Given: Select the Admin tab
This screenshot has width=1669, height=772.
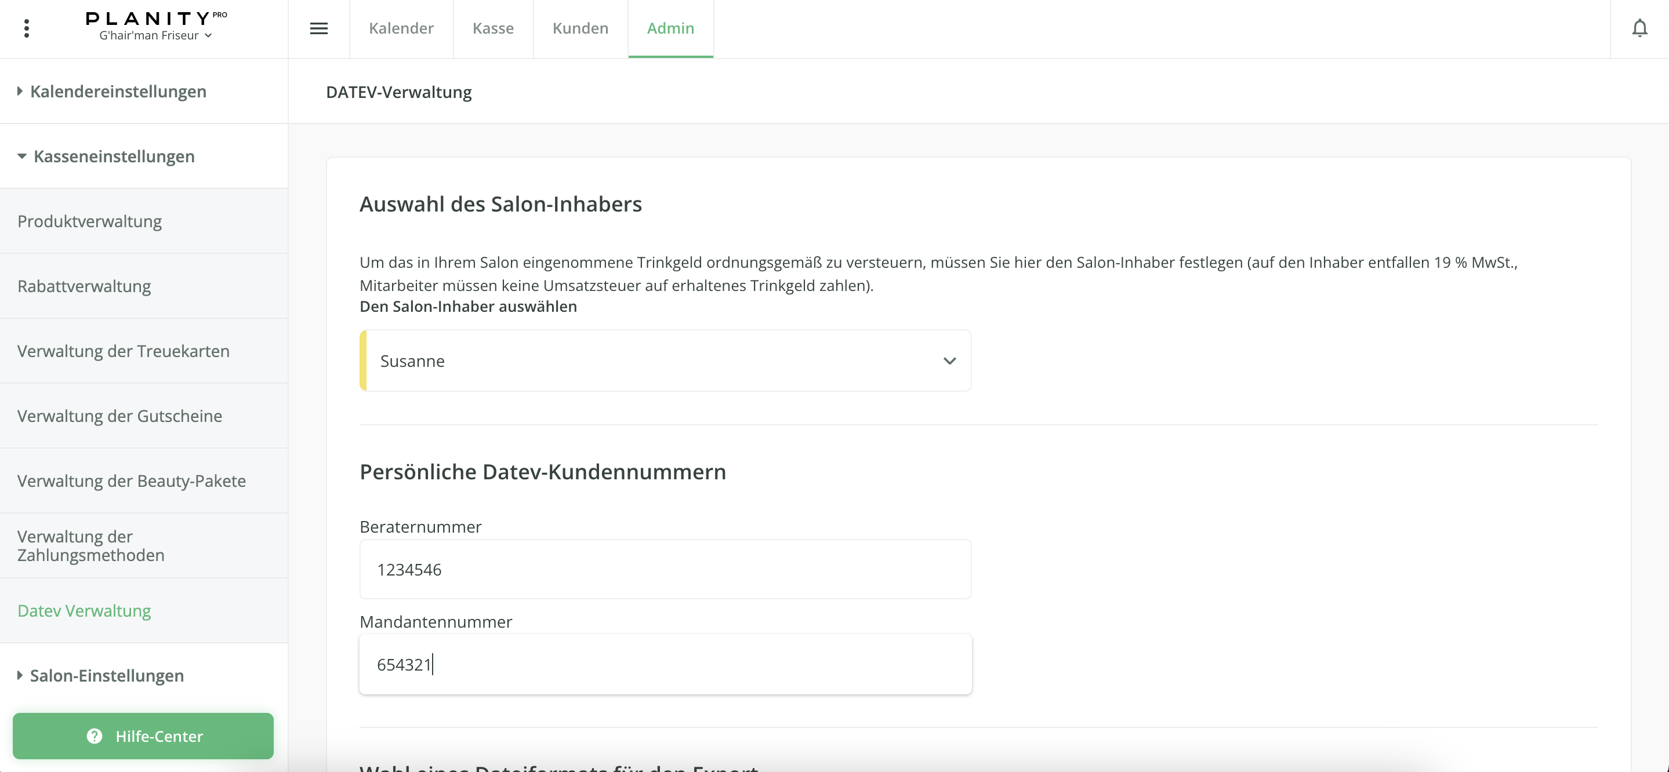Looking at the screenshot, I should point(670,28).
